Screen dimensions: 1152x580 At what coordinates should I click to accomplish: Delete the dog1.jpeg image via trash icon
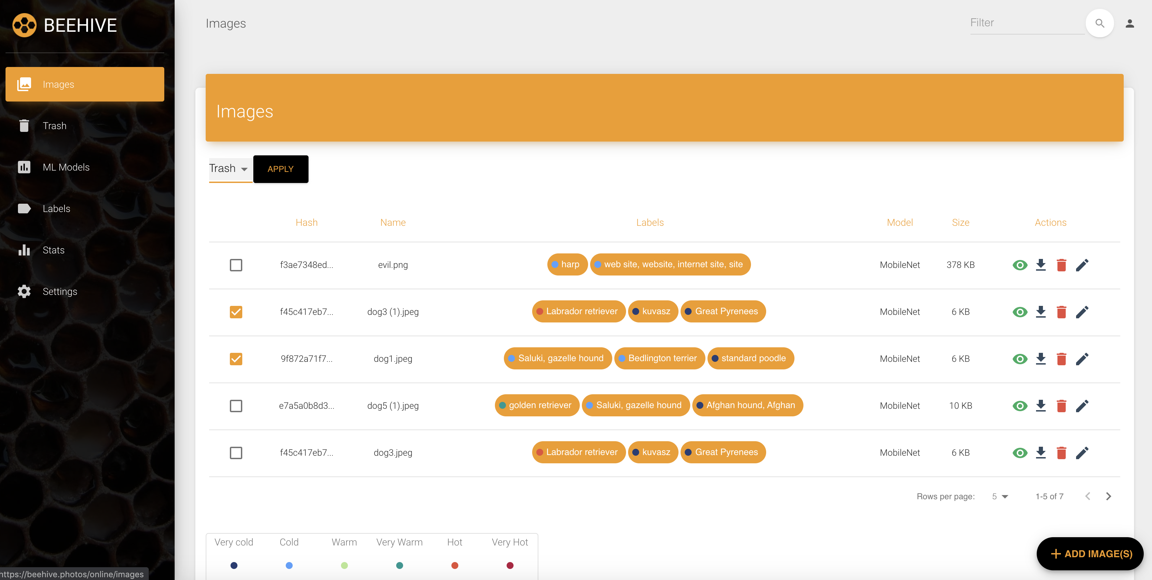tap(1061, 358)
